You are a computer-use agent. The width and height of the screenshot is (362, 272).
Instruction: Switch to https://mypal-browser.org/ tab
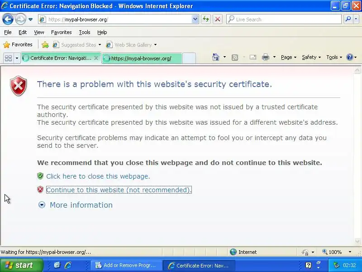142,58
